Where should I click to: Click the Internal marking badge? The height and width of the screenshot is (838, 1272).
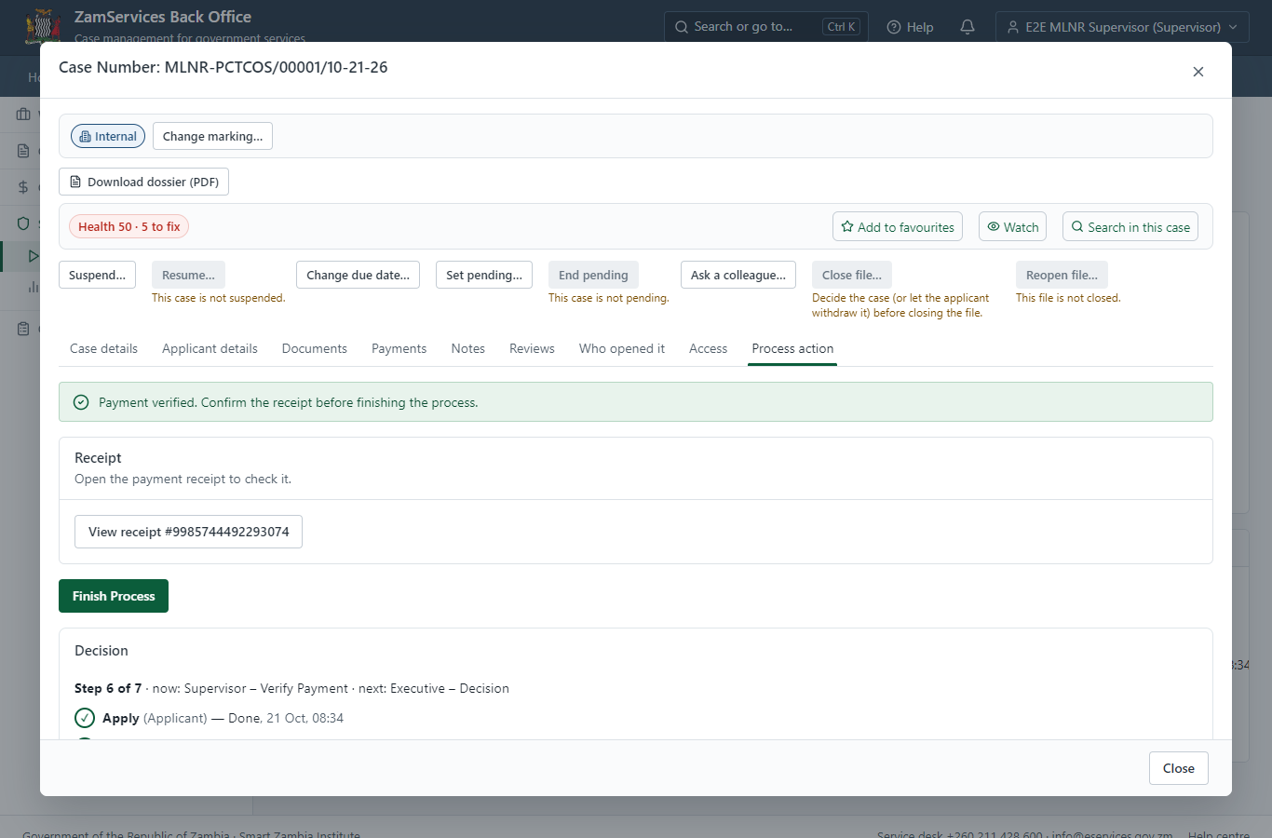pyautogui.click(x=108, y=136)
